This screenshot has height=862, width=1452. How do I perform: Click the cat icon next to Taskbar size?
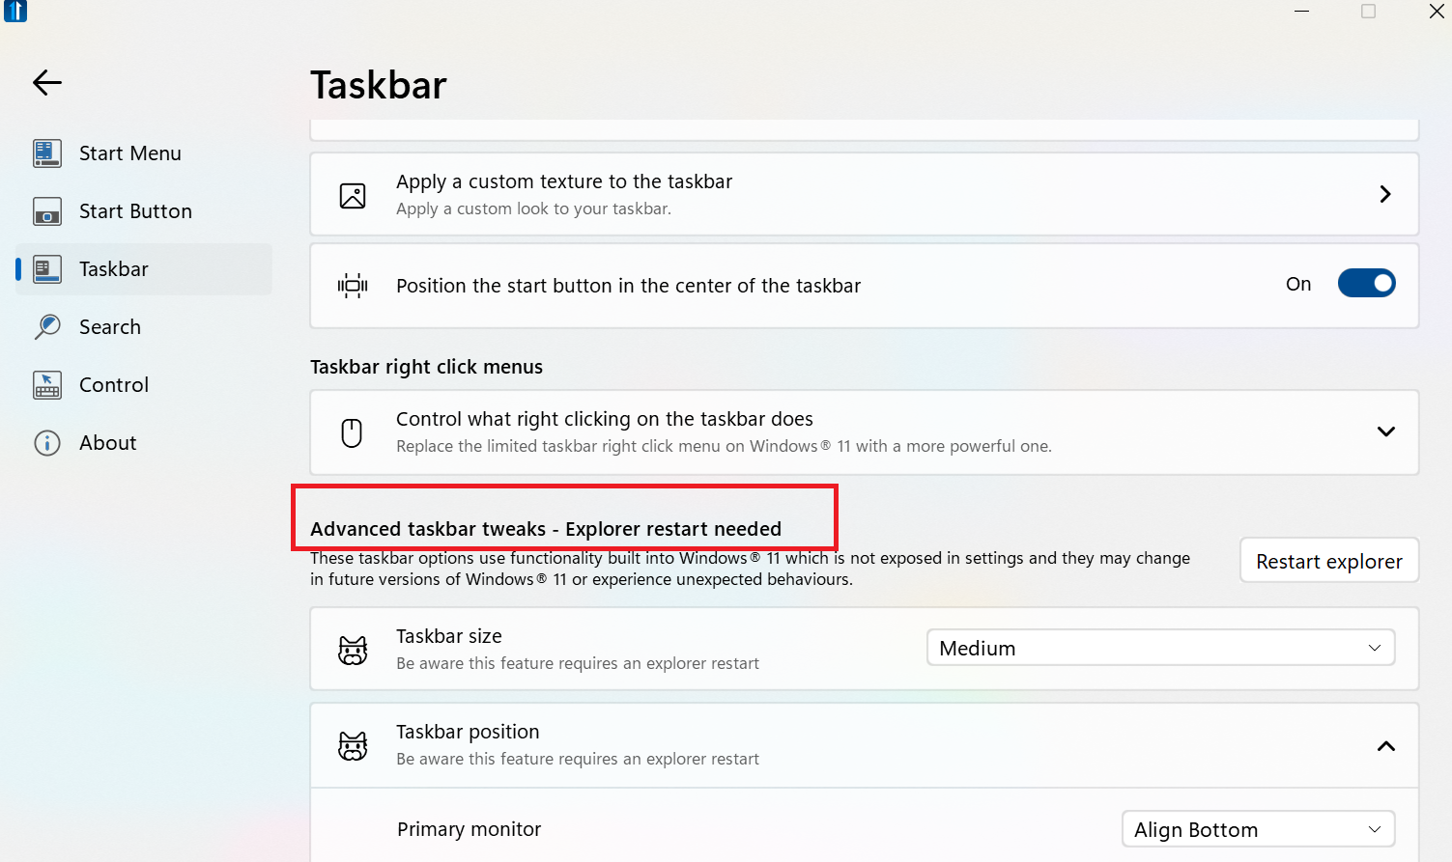[x=353, y=650]
